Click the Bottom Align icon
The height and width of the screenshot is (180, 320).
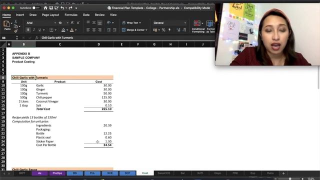click(99, 22)
